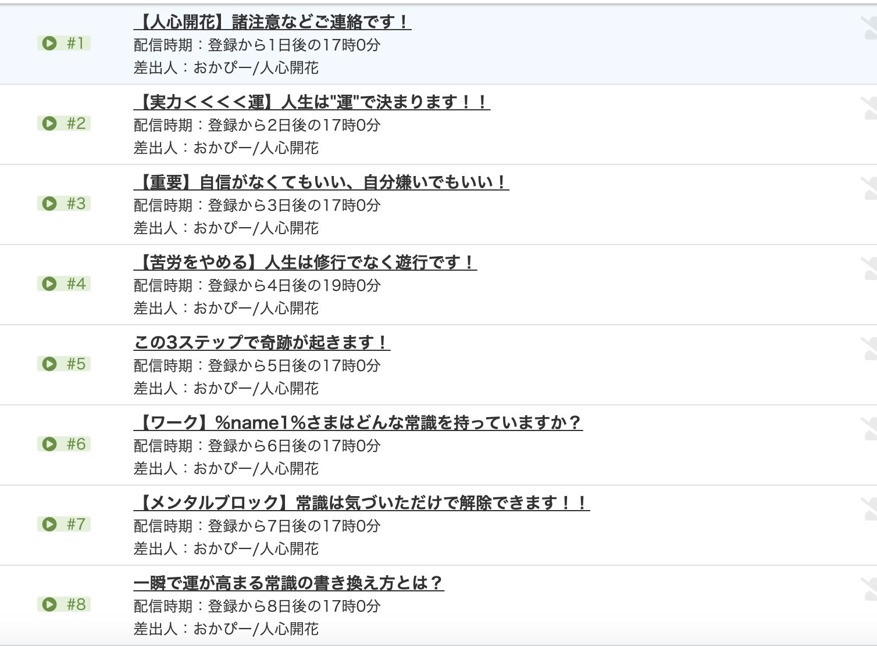
Task: Click the green play icon for #1
Action: point(49,44)
